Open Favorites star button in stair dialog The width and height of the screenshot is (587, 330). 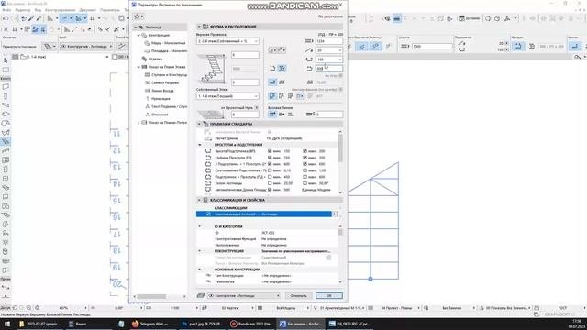pos(138,16)
